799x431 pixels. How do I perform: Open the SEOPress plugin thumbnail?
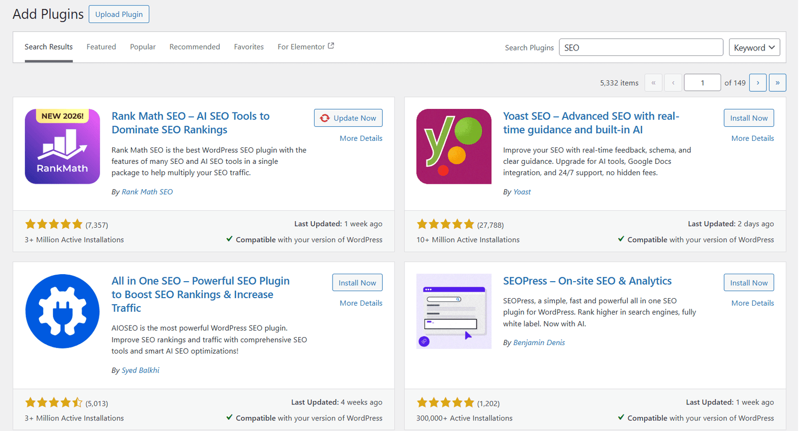454,311
